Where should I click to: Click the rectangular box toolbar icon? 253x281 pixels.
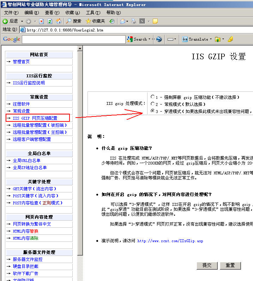pyautogui.click(x=170, y=39)
